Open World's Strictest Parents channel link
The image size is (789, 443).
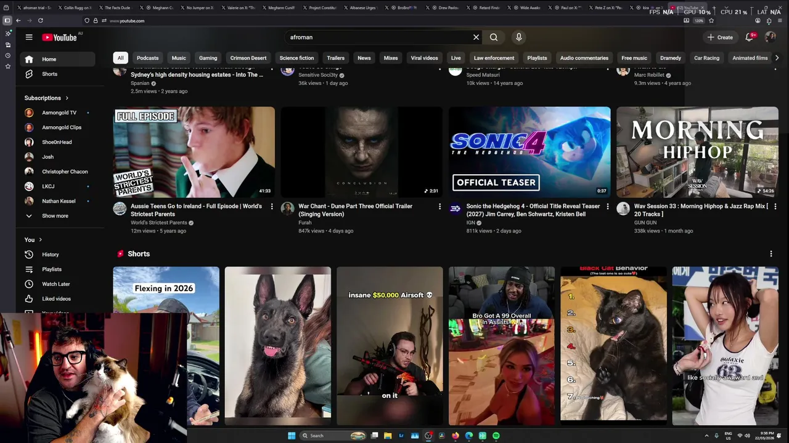pos(159,223)
